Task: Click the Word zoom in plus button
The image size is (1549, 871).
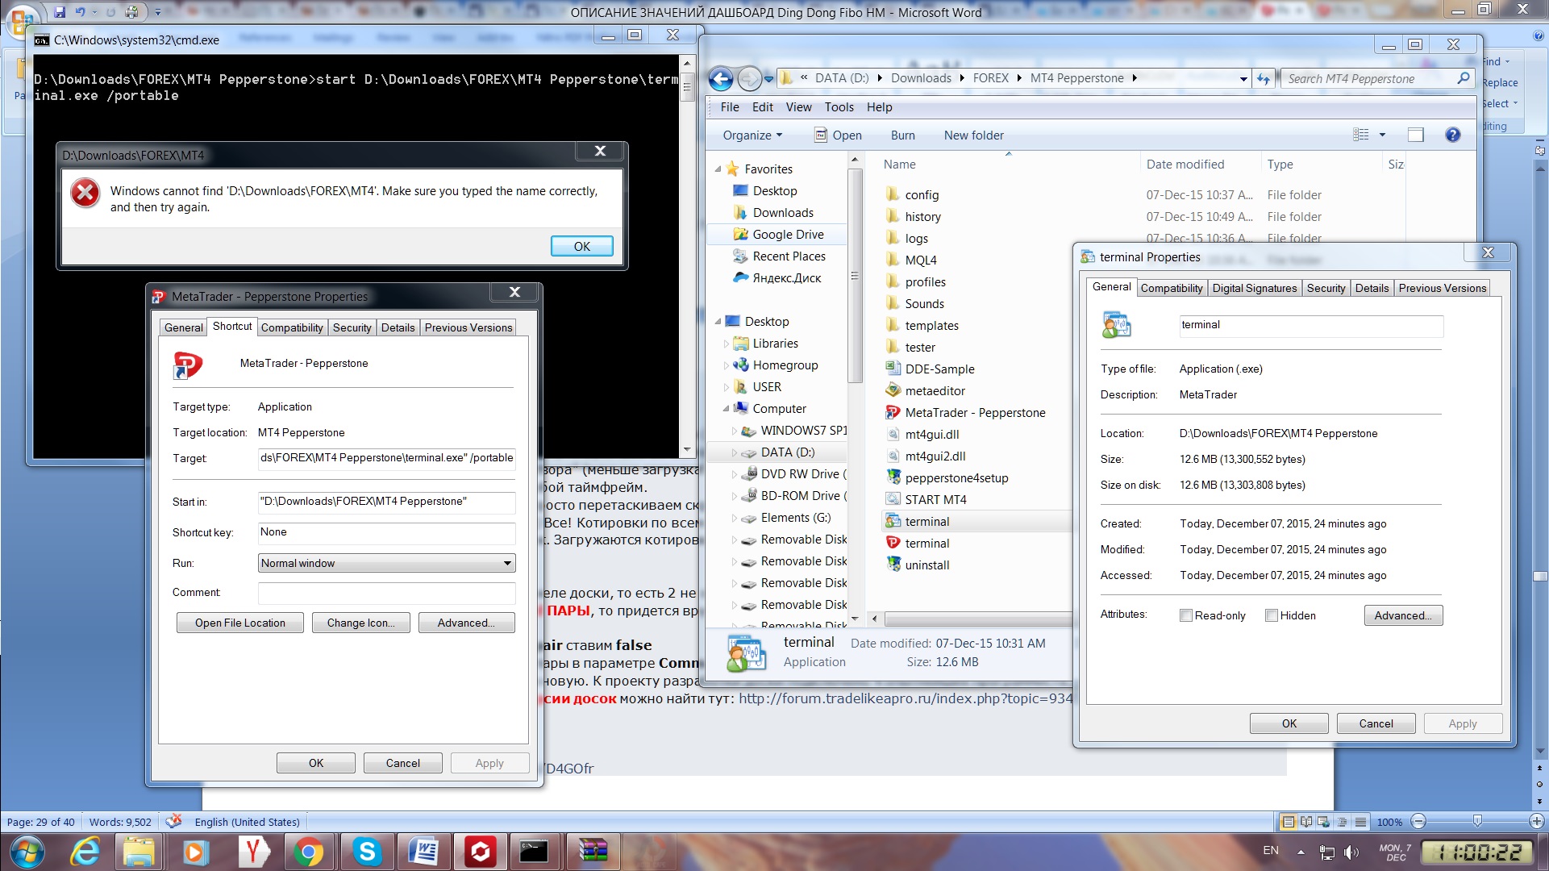Action: (x=1536, y=822)
